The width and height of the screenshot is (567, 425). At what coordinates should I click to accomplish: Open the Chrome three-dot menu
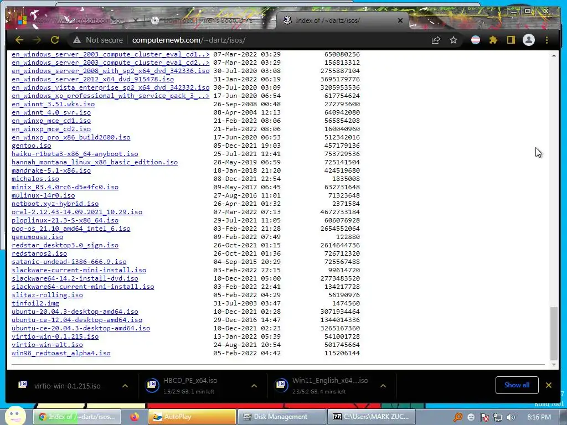547,40
